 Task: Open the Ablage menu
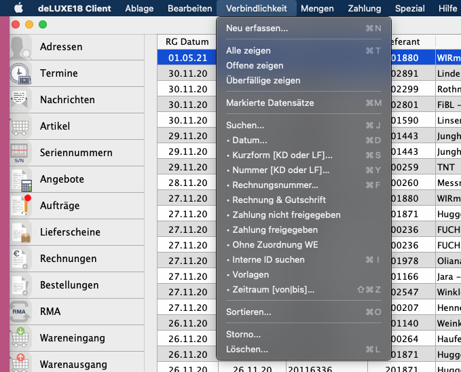(139, 8)
